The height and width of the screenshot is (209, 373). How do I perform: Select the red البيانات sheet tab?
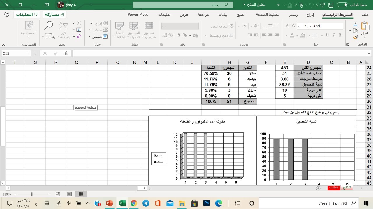(x=334, y=188)
